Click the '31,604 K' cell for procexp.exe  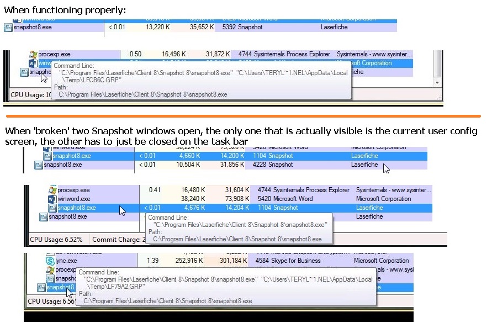pos(237,190)
